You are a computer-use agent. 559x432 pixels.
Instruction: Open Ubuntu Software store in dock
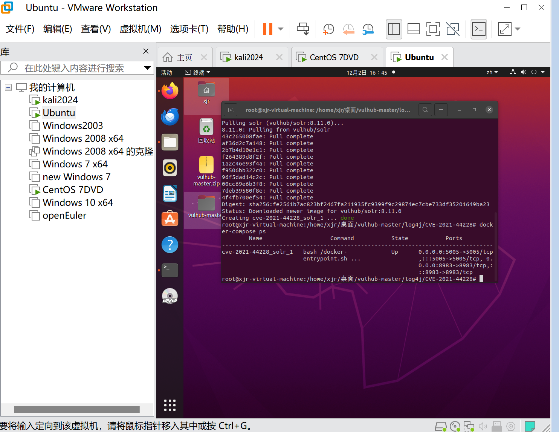click(170, 219)
